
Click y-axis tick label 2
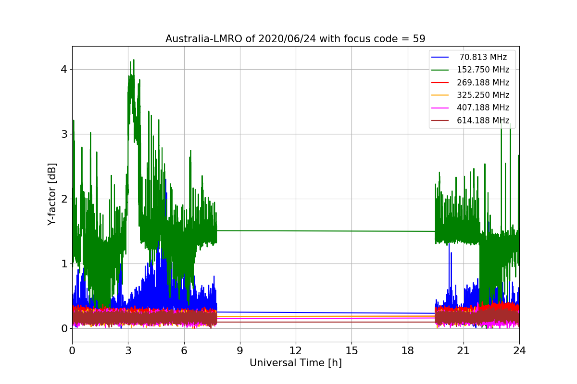point(64,199)
